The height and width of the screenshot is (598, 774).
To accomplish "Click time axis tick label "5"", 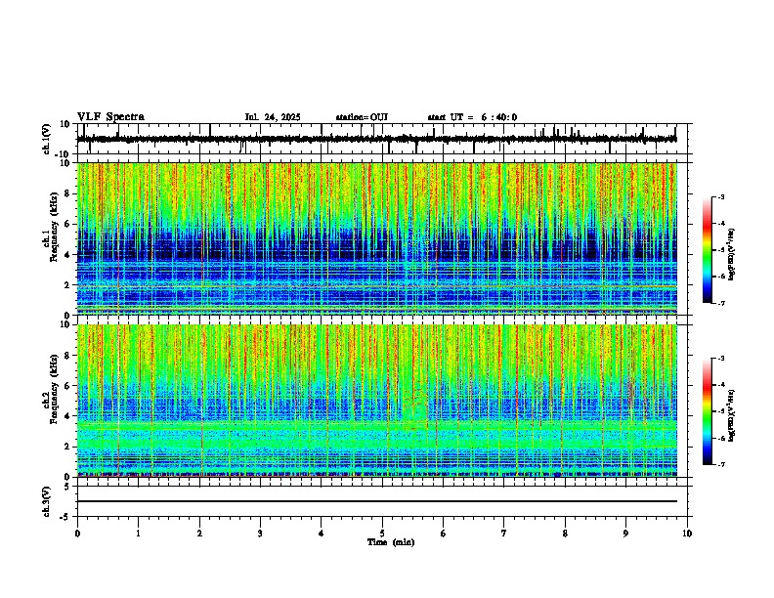I will [382, 534].
